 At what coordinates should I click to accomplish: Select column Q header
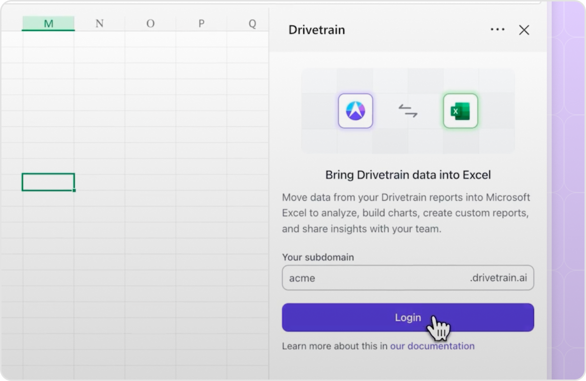(252, 23)
